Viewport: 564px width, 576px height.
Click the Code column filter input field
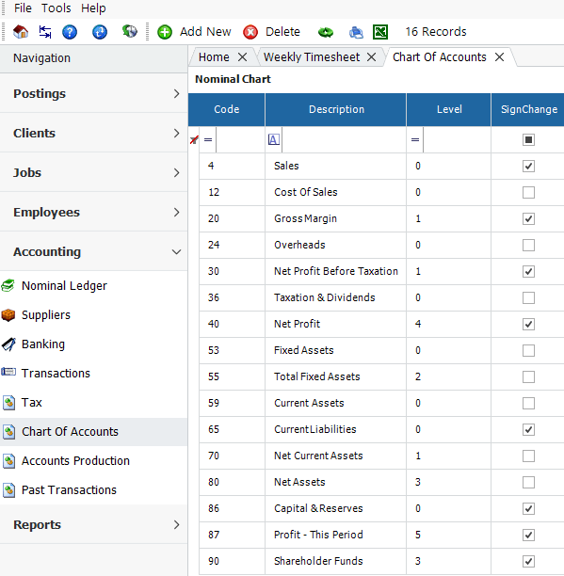click(x=240, y=139)
